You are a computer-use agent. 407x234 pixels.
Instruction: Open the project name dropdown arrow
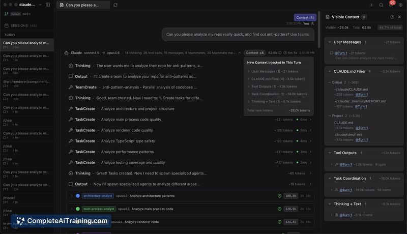[40, 5]
